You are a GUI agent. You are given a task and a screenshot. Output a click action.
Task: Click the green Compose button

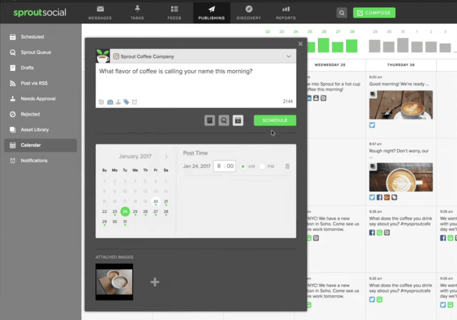(374, 13)
